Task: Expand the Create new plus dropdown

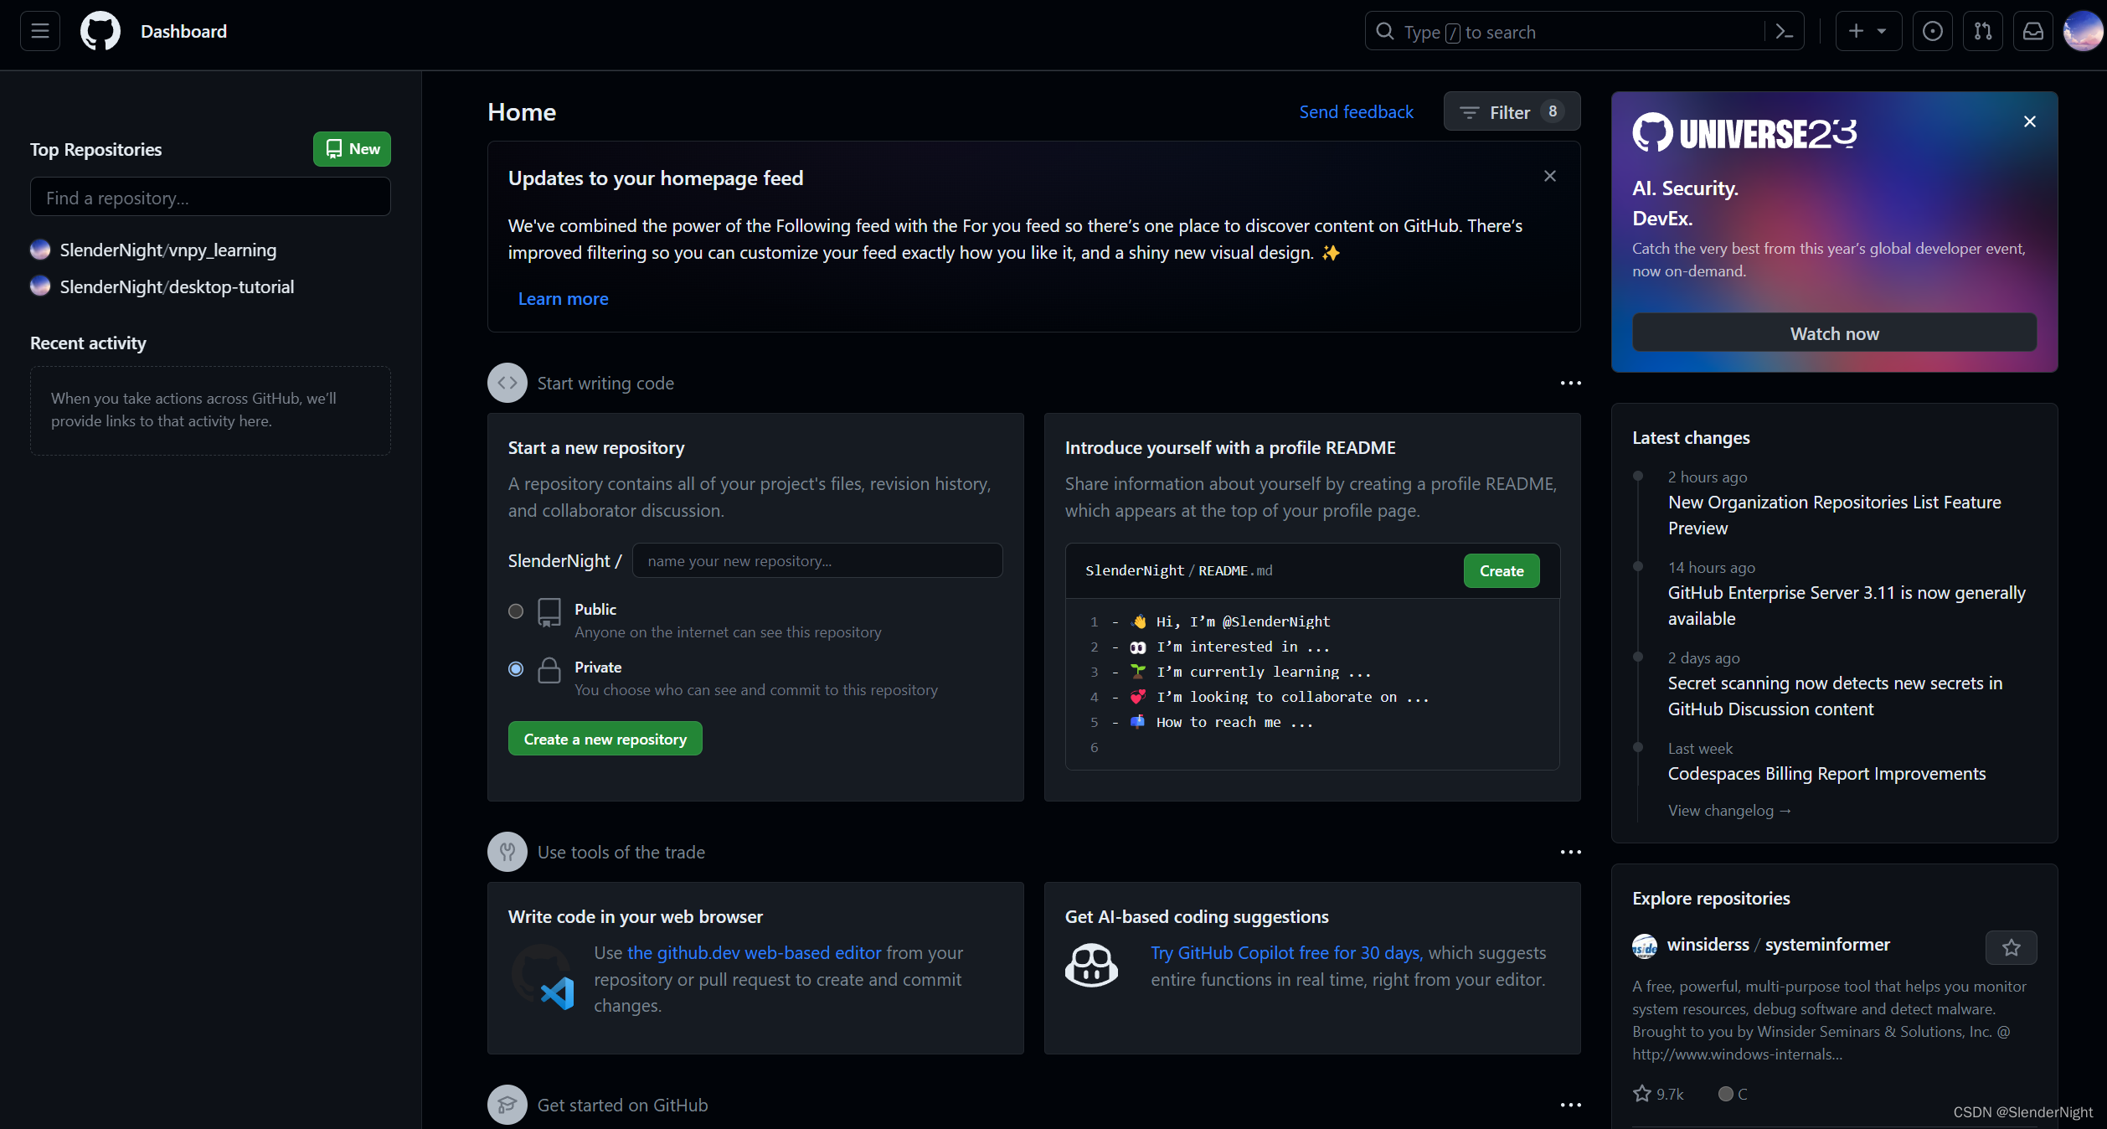Action: 1867,32
